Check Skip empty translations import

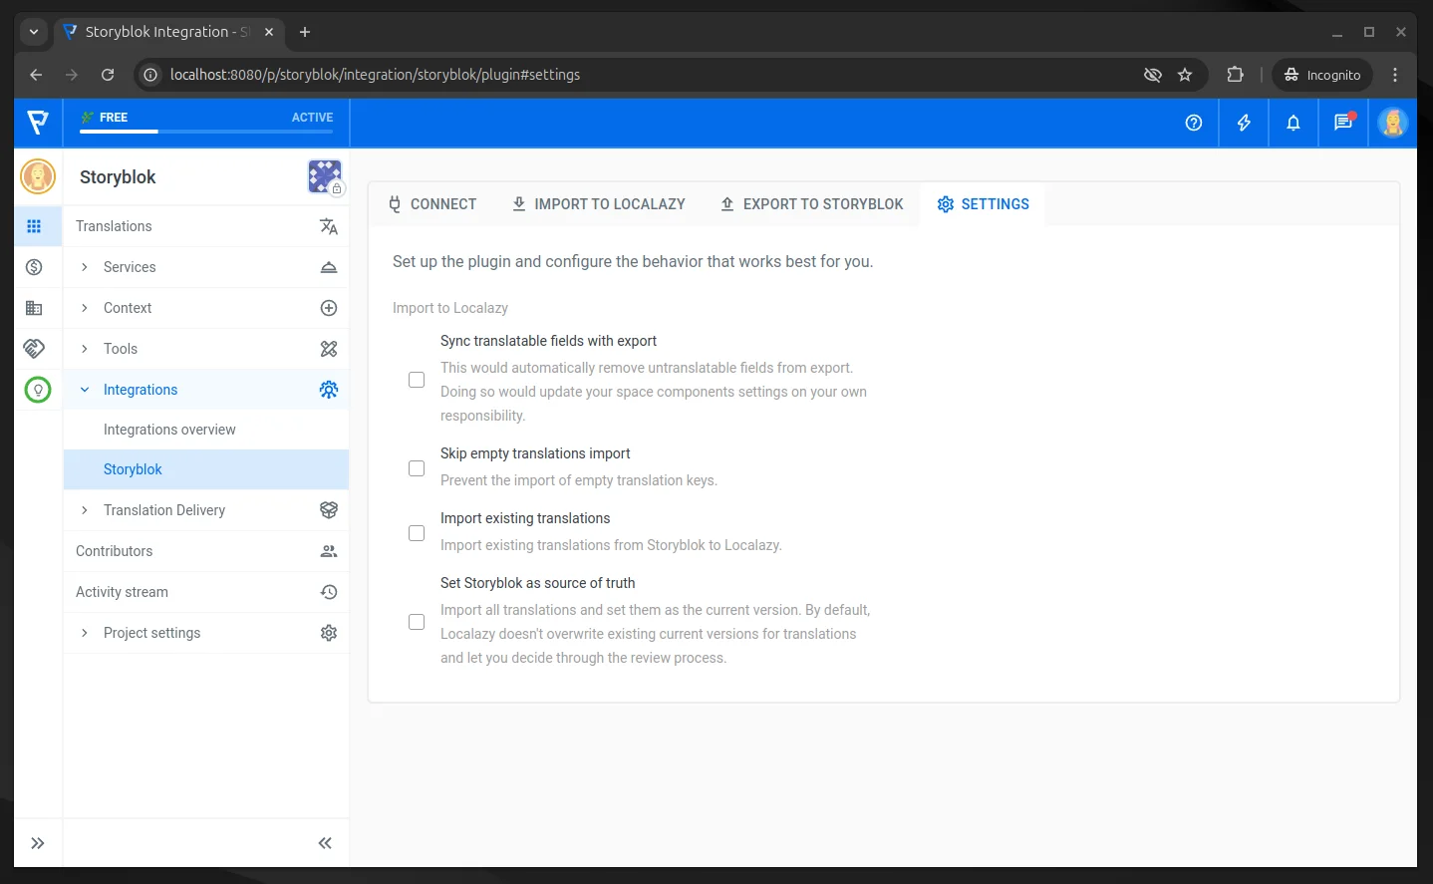417,468
